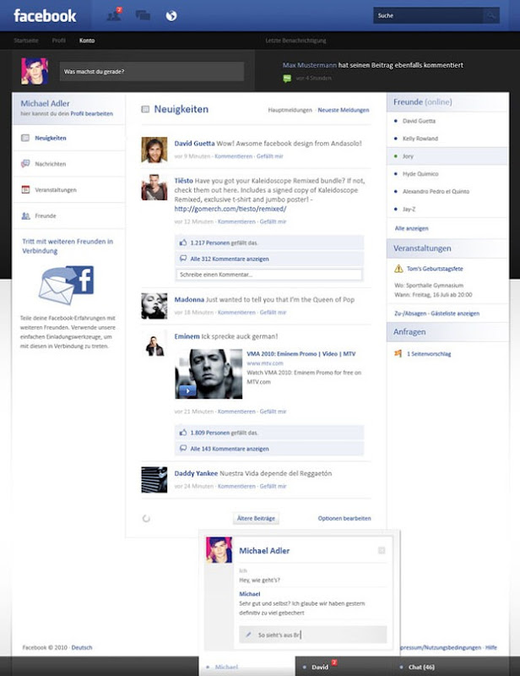Image resolution: width=520 pixels, height=676 pixels.
Task: Open 'Tritt mit weiteren Freunden in Verbindung' link
Action: [68, 246]
